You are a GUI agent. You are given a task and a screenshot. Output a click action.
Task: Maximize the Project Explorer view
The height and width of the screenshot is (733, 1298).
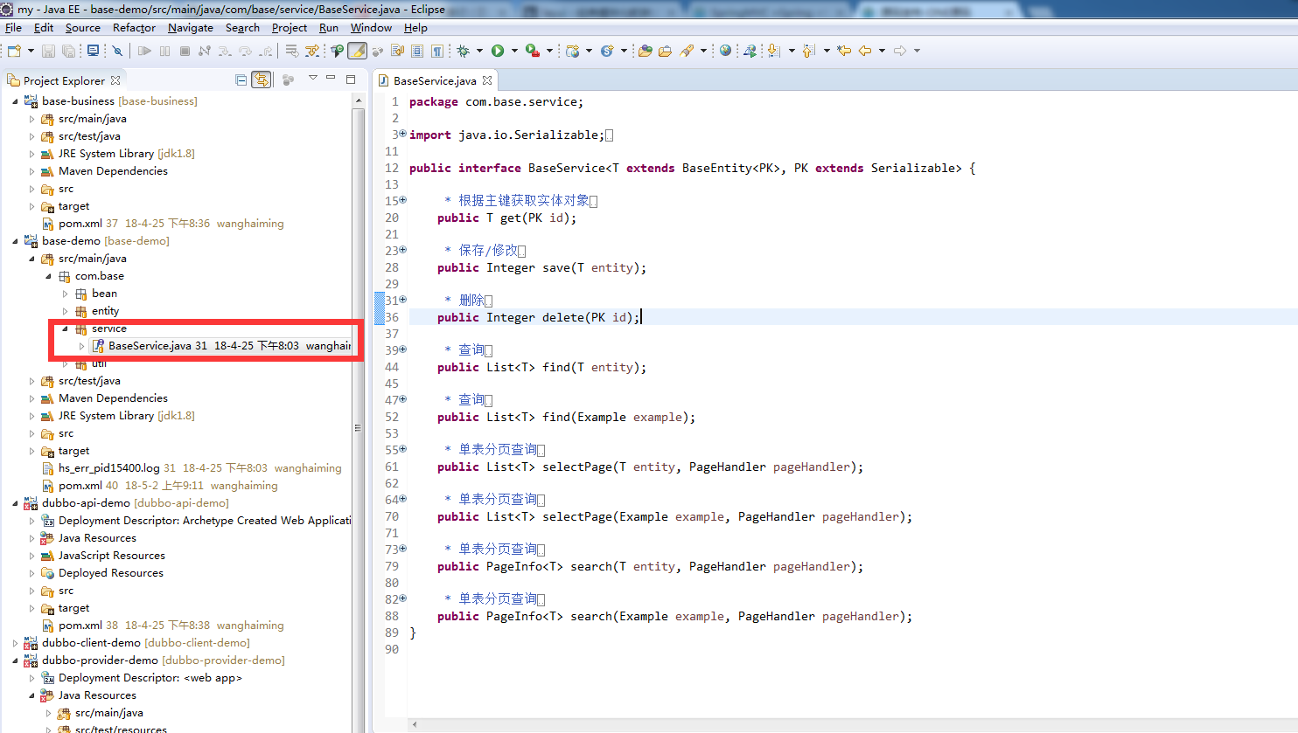pos(351,79)
